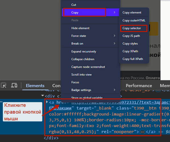This screenshot has height=142, width=170.
Task: Expand the anchor's collapsed ellipsis badge
Action: (x=142, y=132)
